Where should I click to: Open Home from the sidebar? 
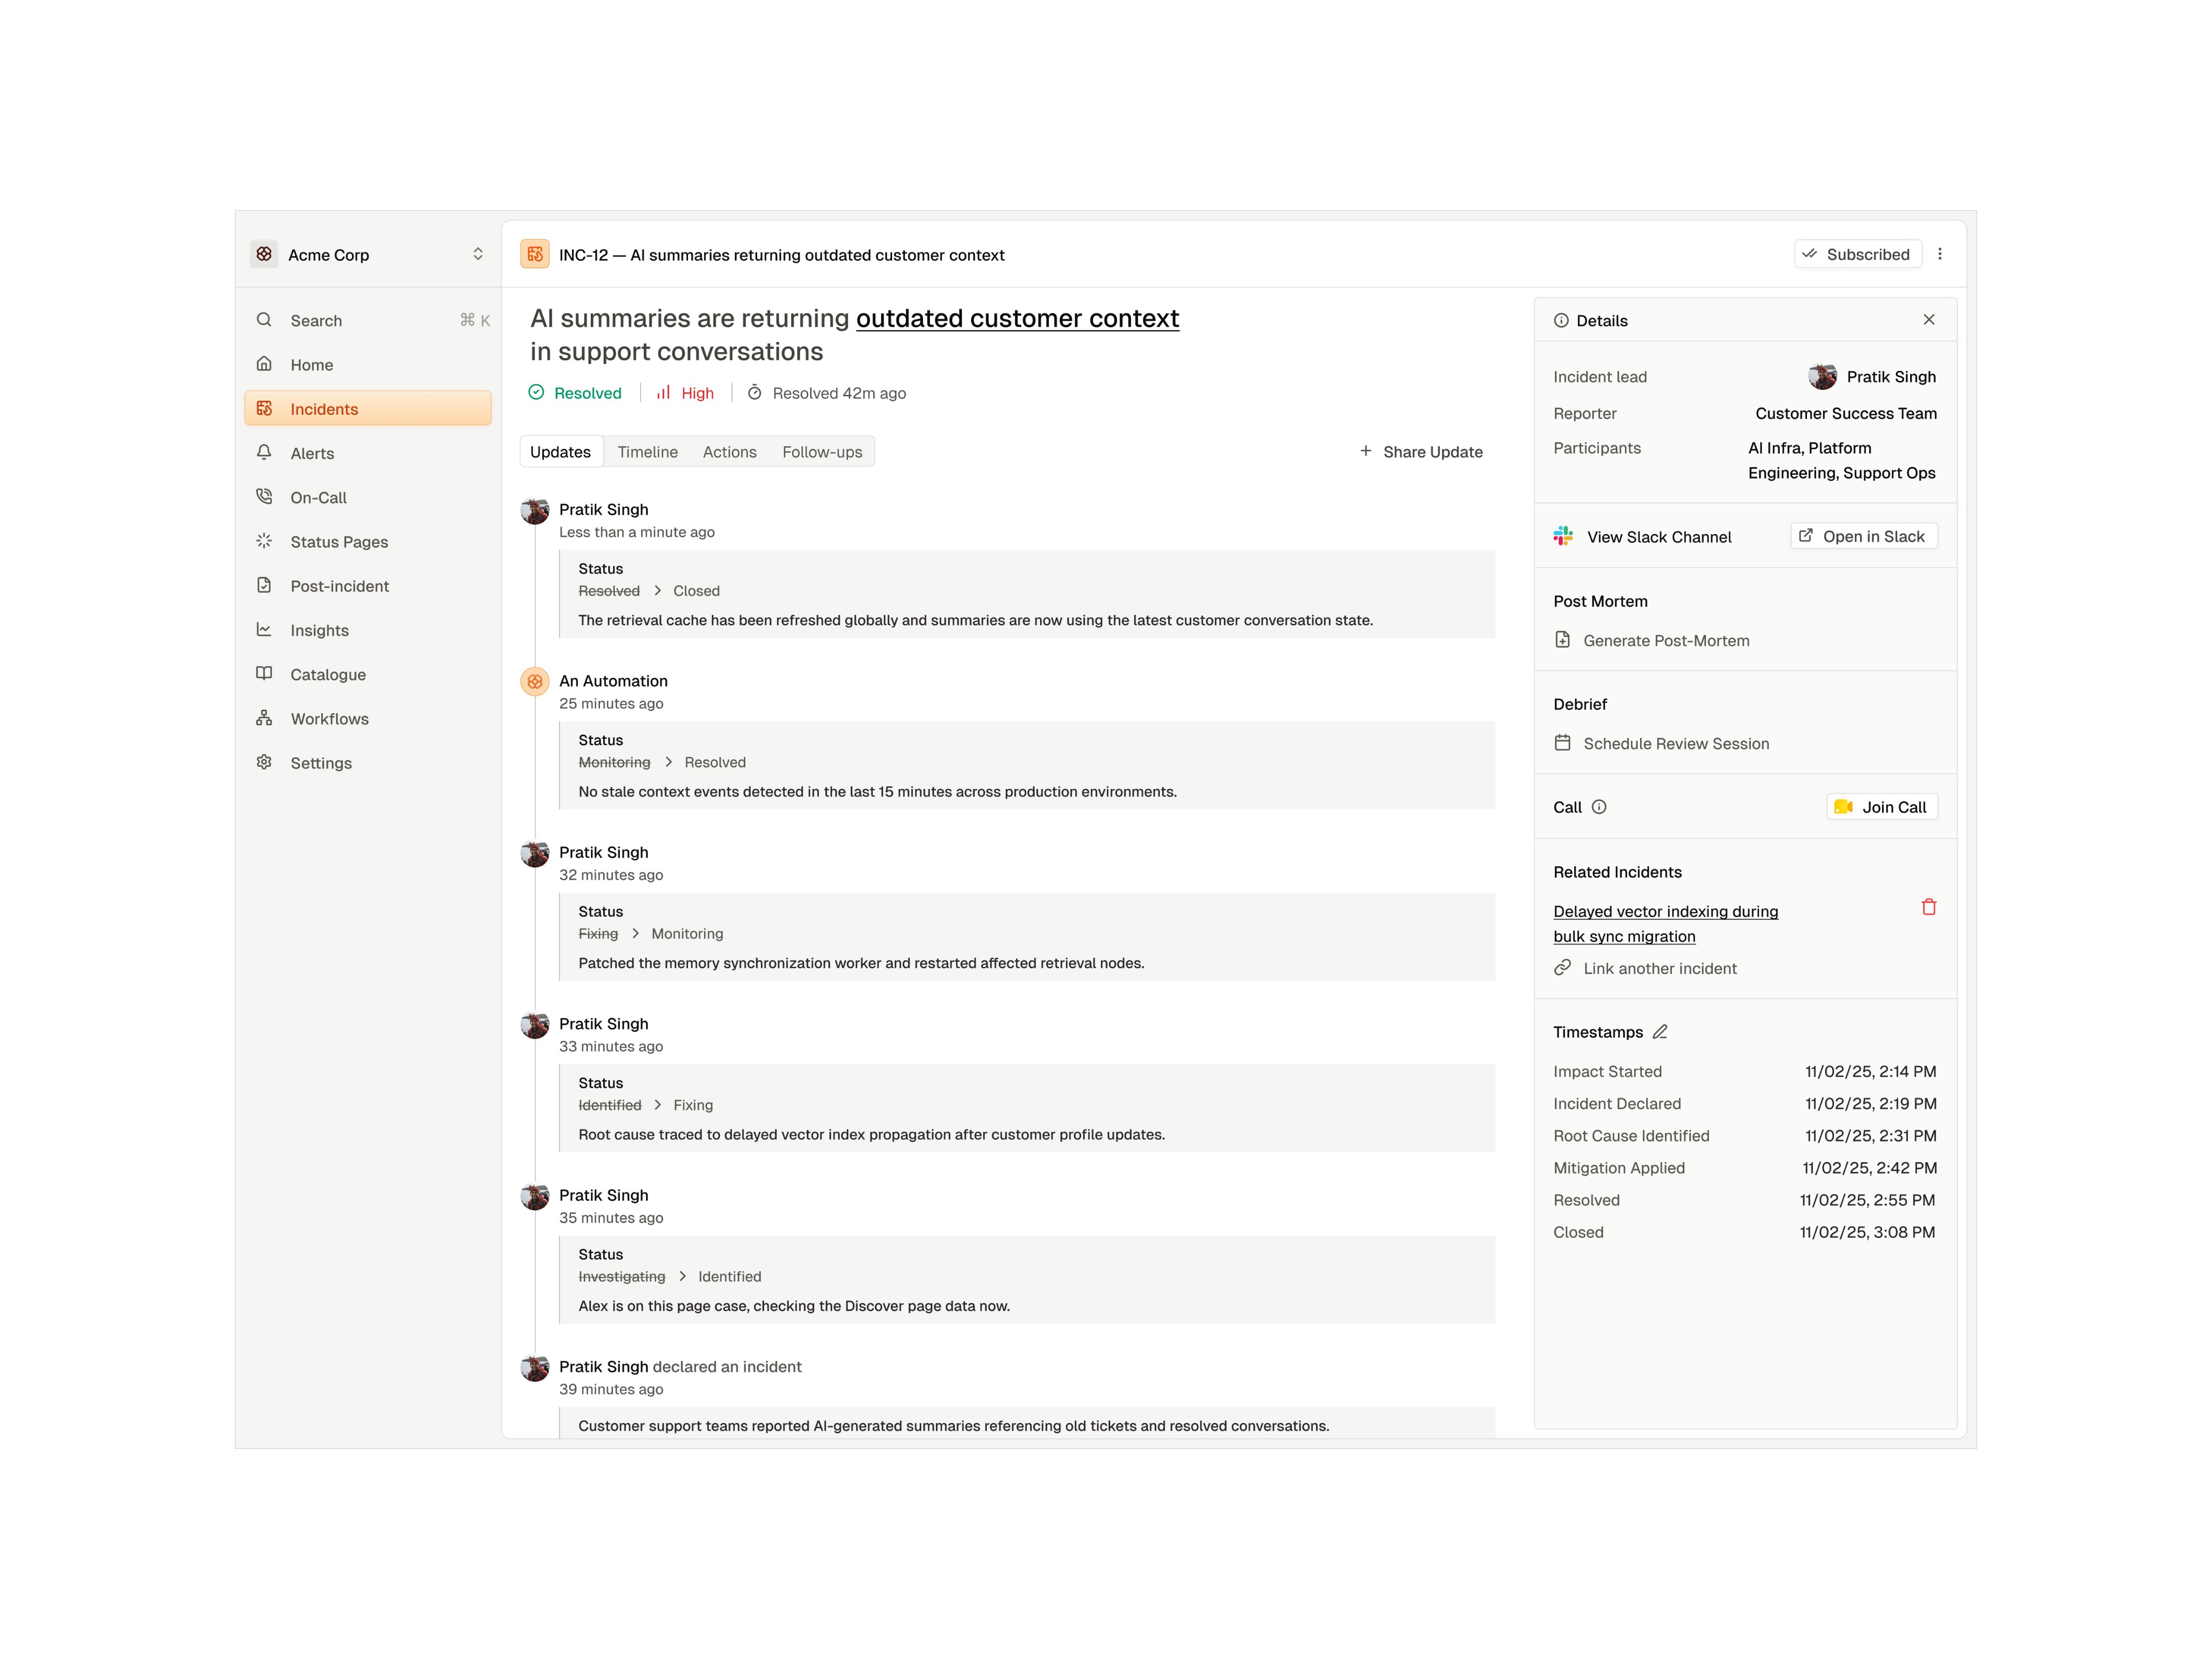click(x=368, y=365)
